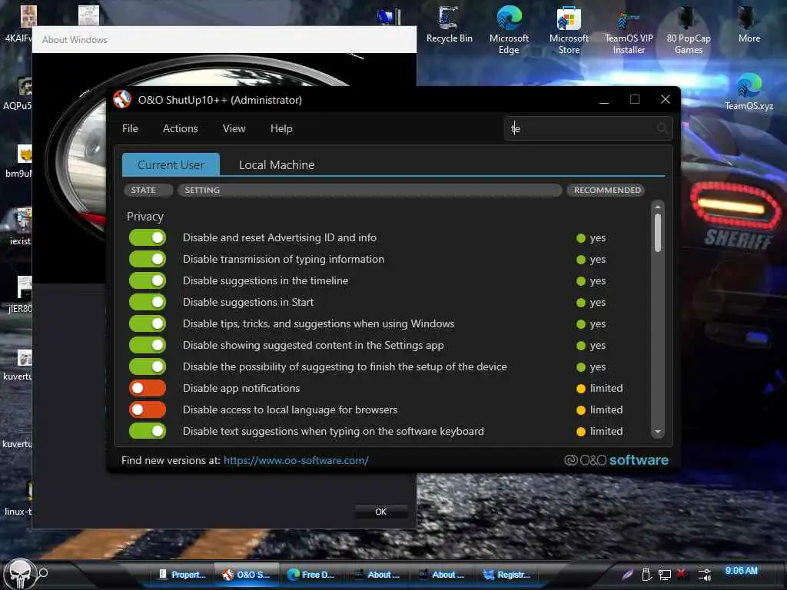
Task: Select the AQPu5 desktop icon
Action: (18, 93)
